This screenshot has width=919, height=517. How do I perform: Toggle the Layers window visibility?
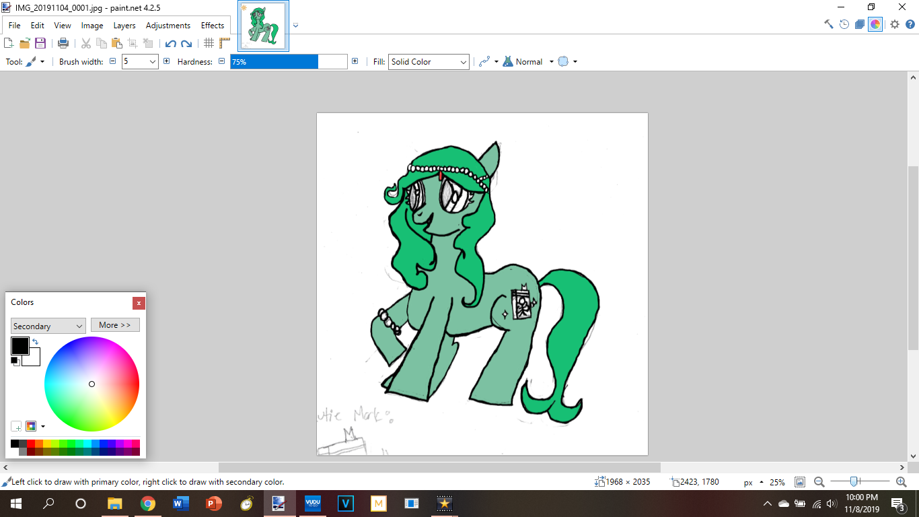860,24
